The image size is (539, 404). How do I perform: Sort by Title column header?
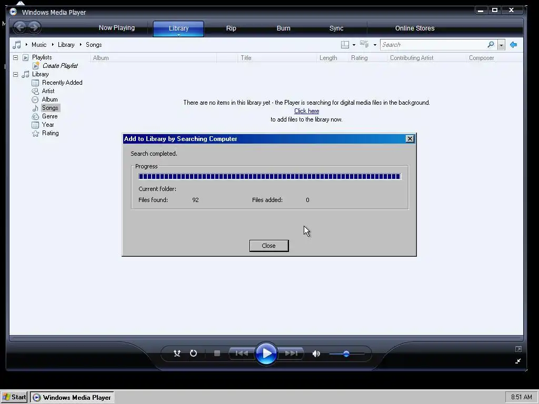[x=277, y=58]
